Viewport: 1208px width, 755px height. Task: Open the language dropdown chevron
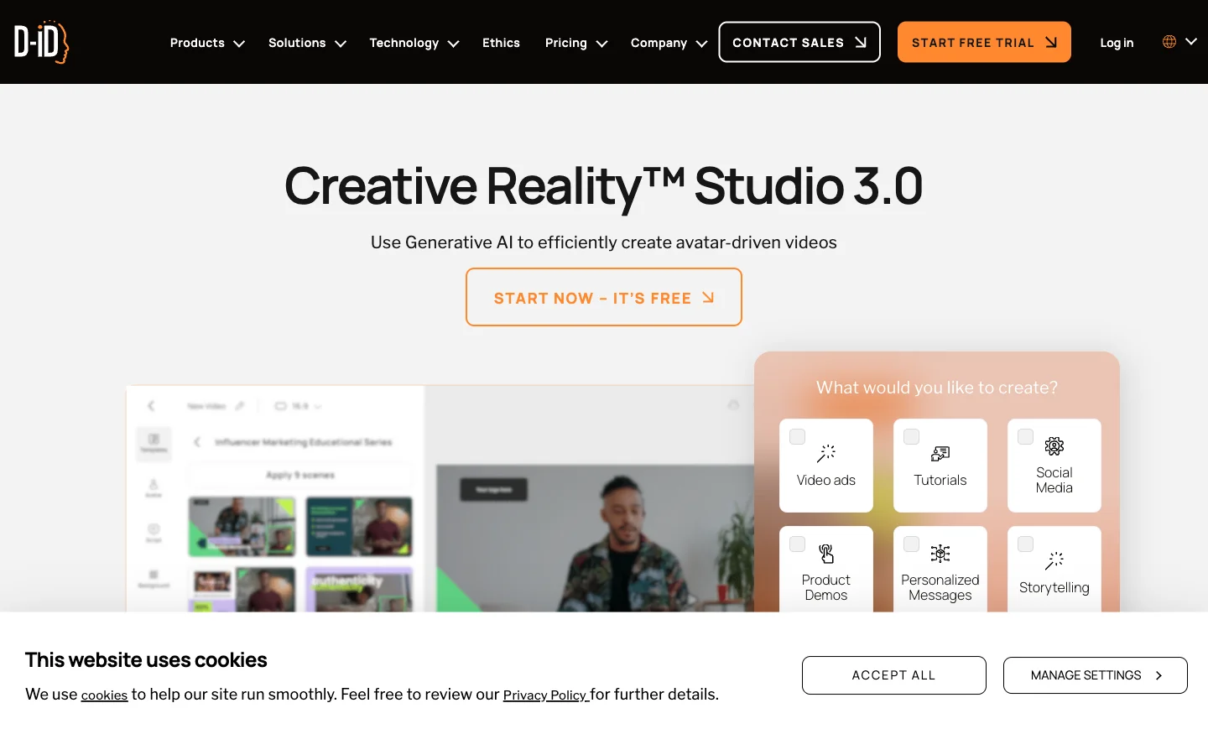tap(1191, 41)
